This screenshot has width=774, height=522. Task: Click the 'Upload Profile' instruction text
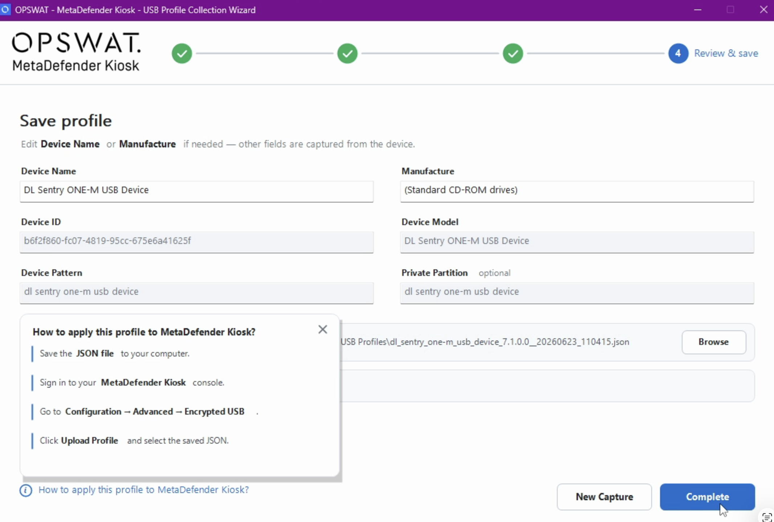point(134,441)
